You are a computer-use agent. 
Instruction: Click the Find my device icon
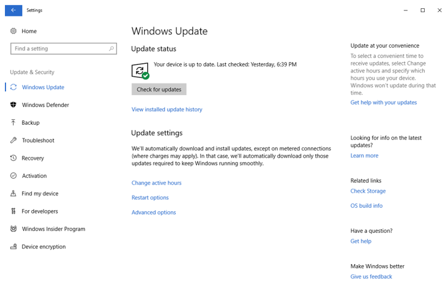(x=14, y=193)
